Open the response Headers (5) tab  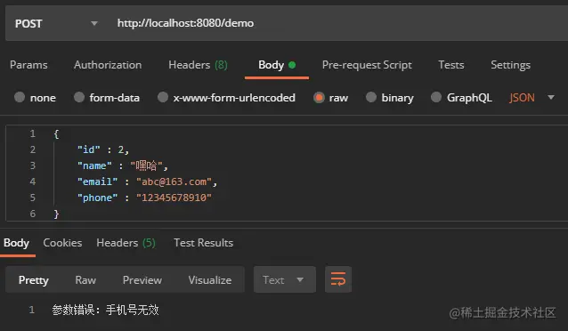click(126, 243)
